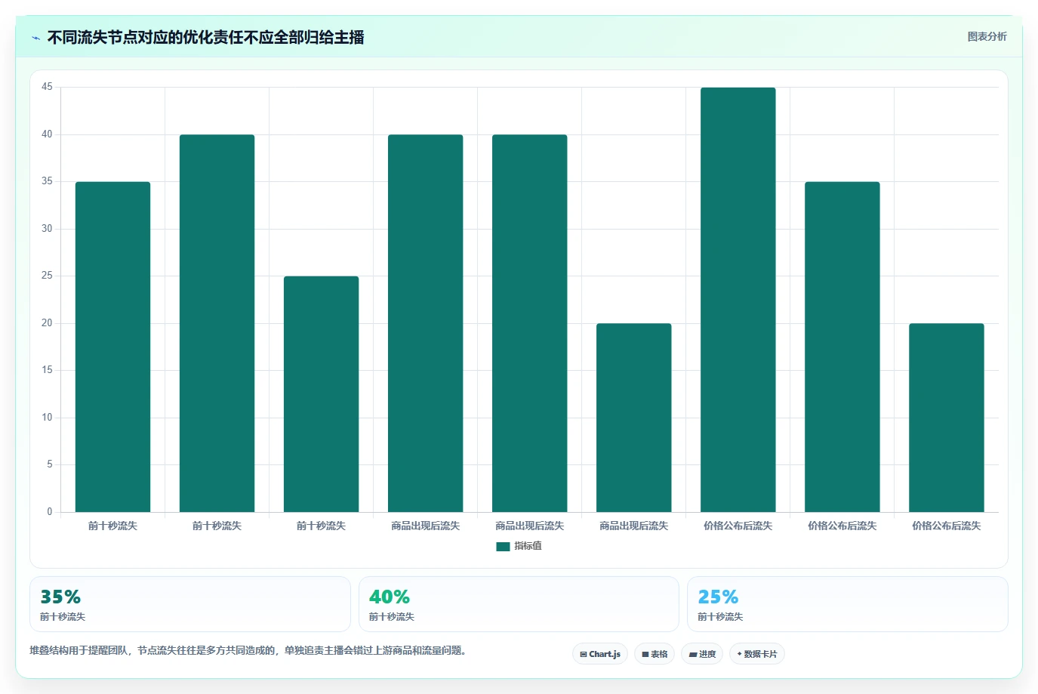The height and width of the screenshot is (694, 1038).
Task: Click the y-axis tick label 15
Action: coord(47,370)
